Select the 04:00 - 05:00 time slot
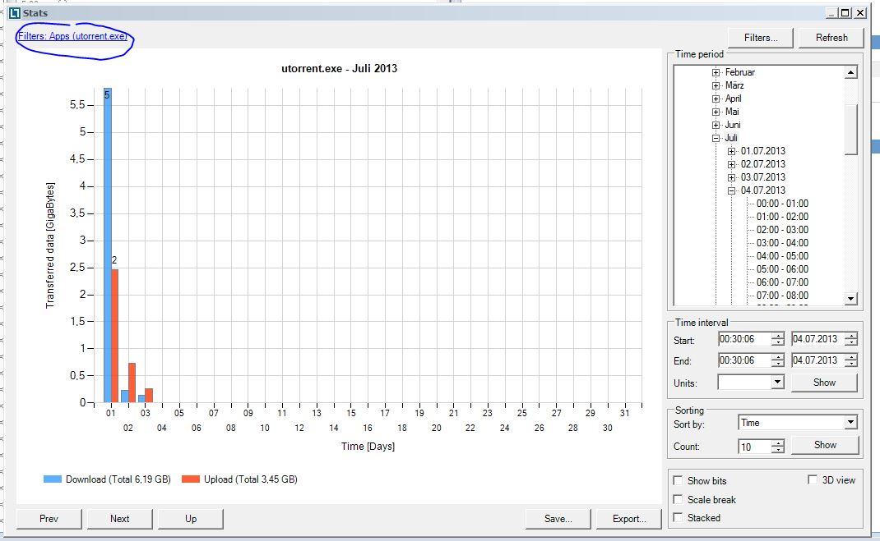The width and height of the screenshot is (880, 541). tap(782, 256)
